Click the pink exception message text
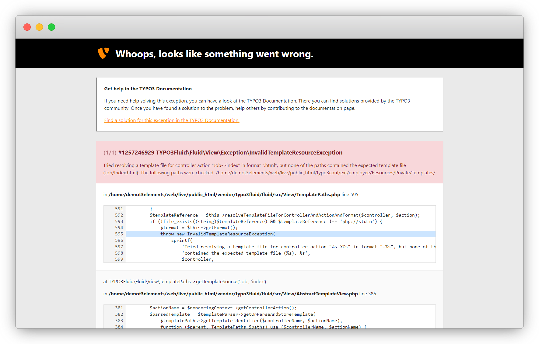This screenshot has height=344, width=539. 269,169
